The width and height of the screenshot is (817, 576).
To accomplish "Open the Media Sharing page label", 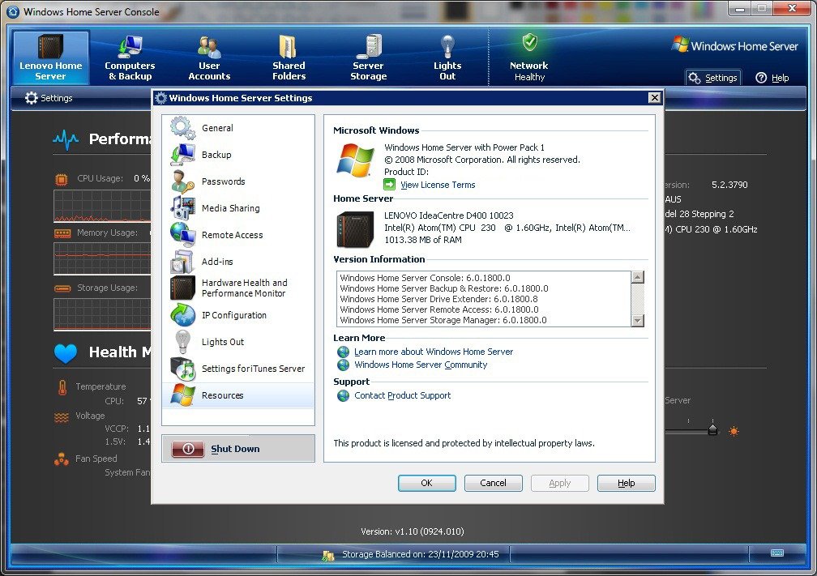I will coord(230,207).
